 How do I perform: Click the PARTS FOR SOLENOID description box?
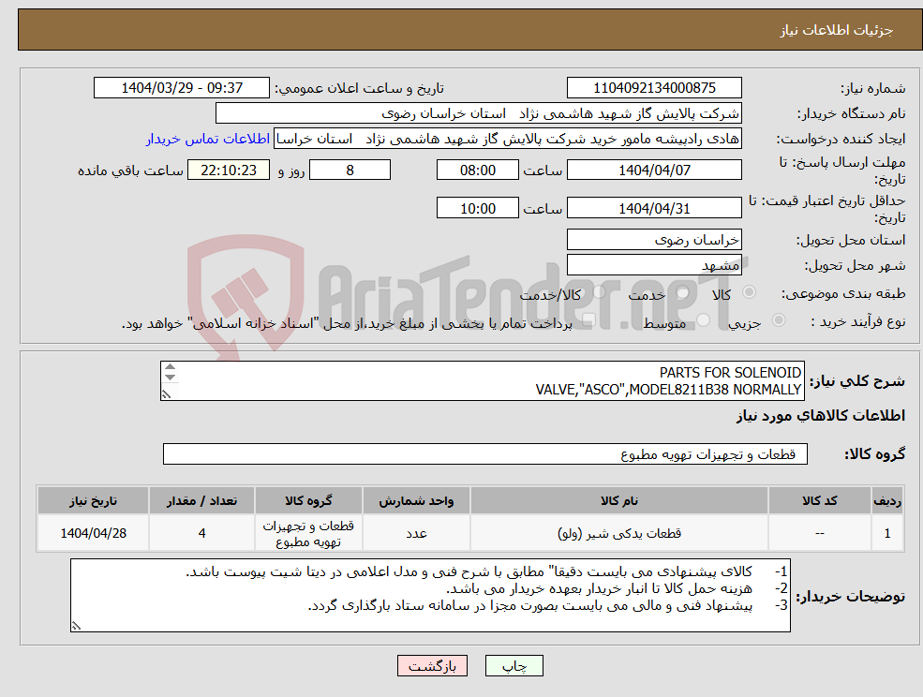(x=482, y=381)
